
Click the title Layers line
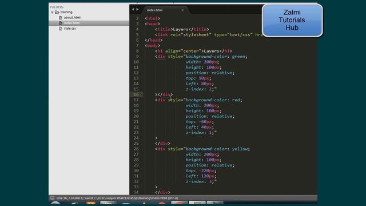click(x=182, y=29)
